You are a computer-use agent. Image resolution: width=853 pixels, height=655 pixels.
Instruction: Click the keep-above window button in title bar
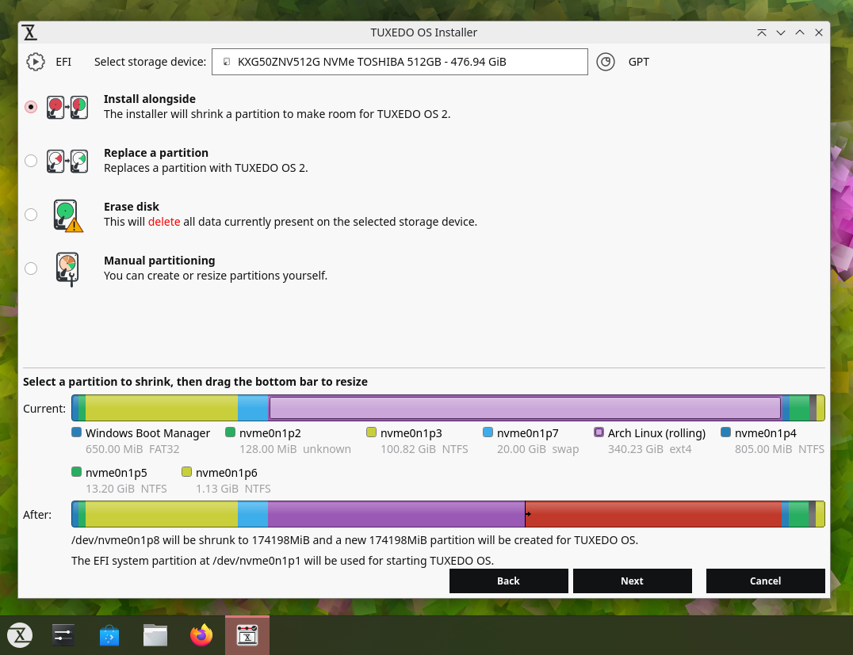tap(762, 32)
